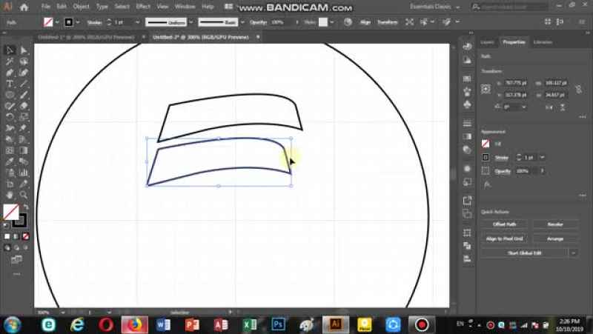593x334 pixels.
Task: Click the Offset Path quick action
Action: 505,224
